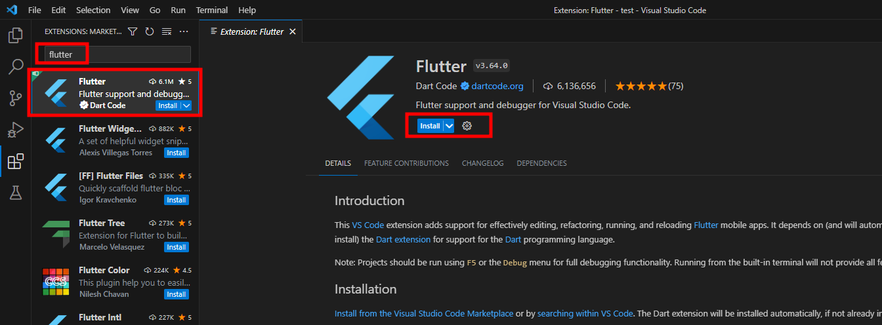Expand Install dropdown arrow on Flutter details page
The height and width of the screenshot is (325, 882).
449,126
